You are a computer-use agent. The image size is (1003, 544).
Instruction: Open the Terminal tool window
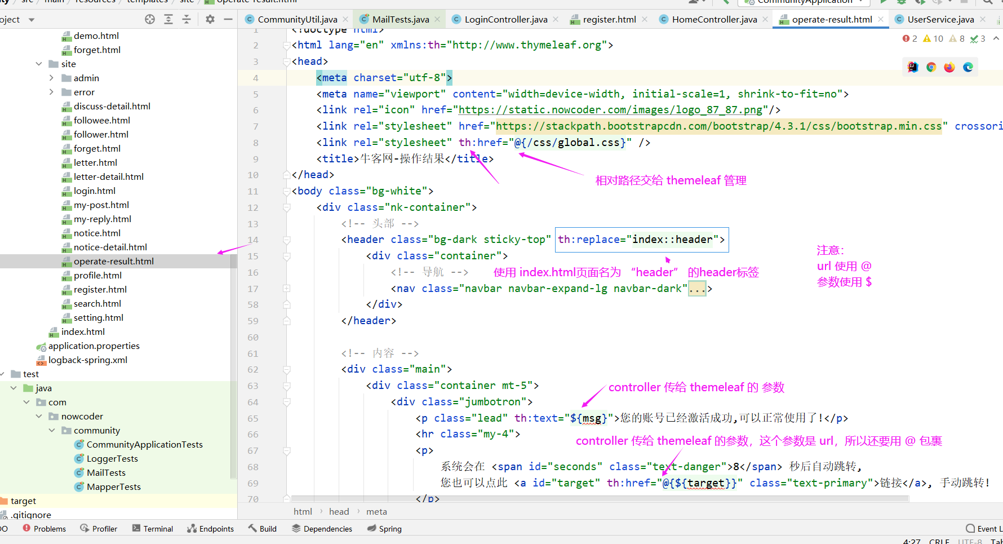coord(153,529)
